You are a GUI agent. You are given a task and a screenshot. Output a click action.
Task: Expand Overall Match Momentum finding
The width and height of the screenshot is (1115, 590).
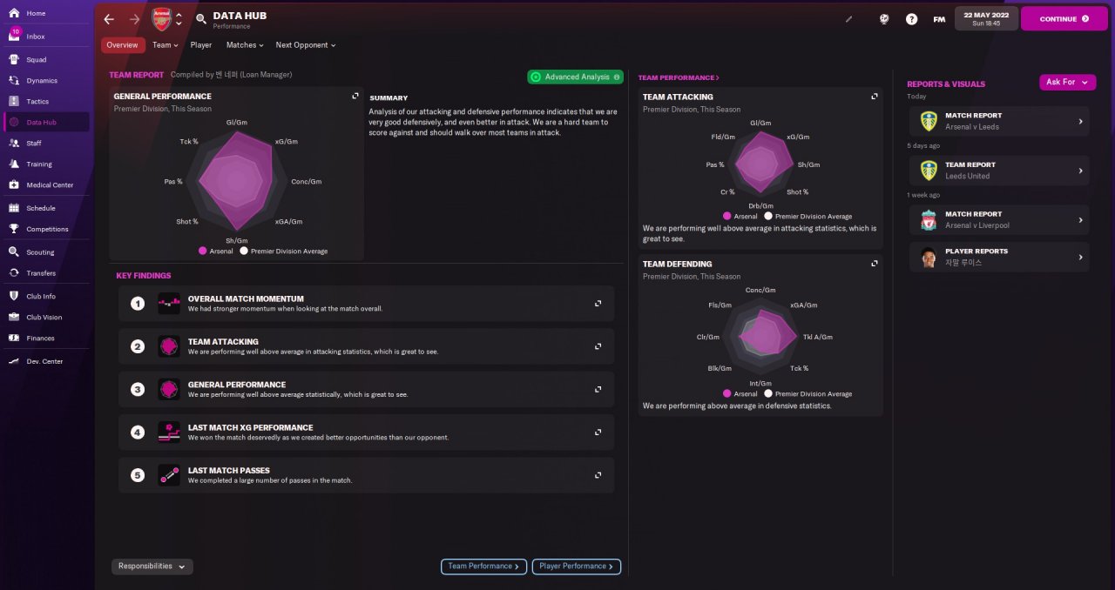coord(598,304)
